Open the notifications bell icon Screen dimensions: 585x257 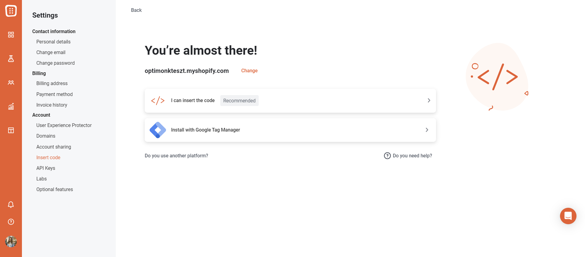11,204
